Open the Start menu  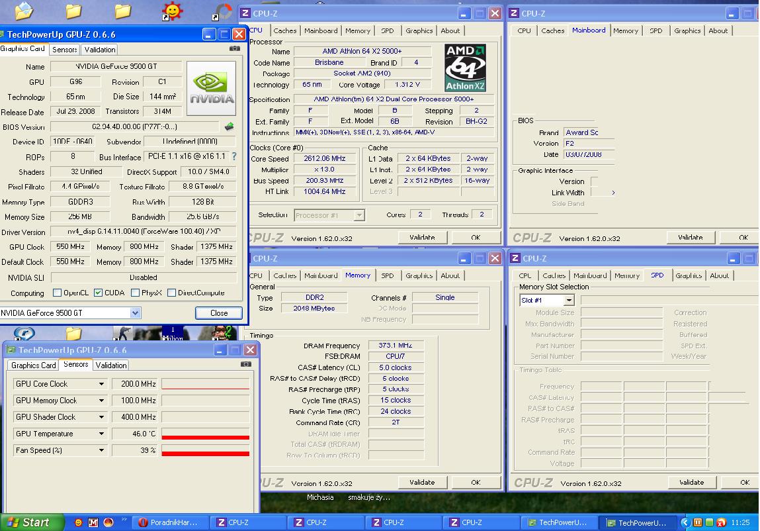coord(32,522)
